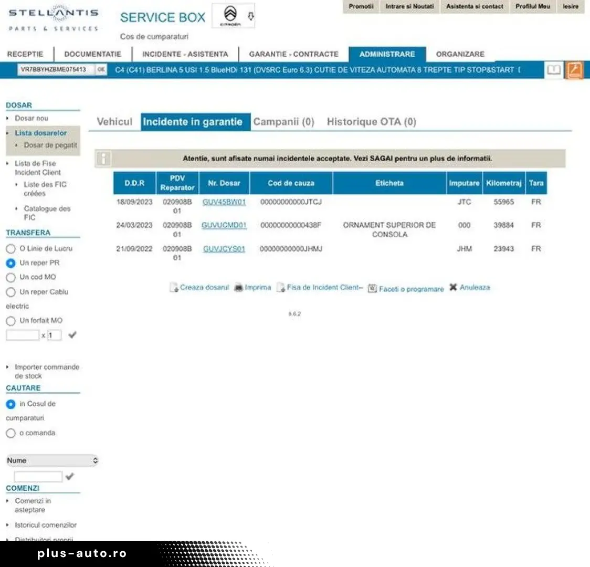Click the Imprima link
Viewport: 590px width, 567px height.
click(x=258, y=288)
